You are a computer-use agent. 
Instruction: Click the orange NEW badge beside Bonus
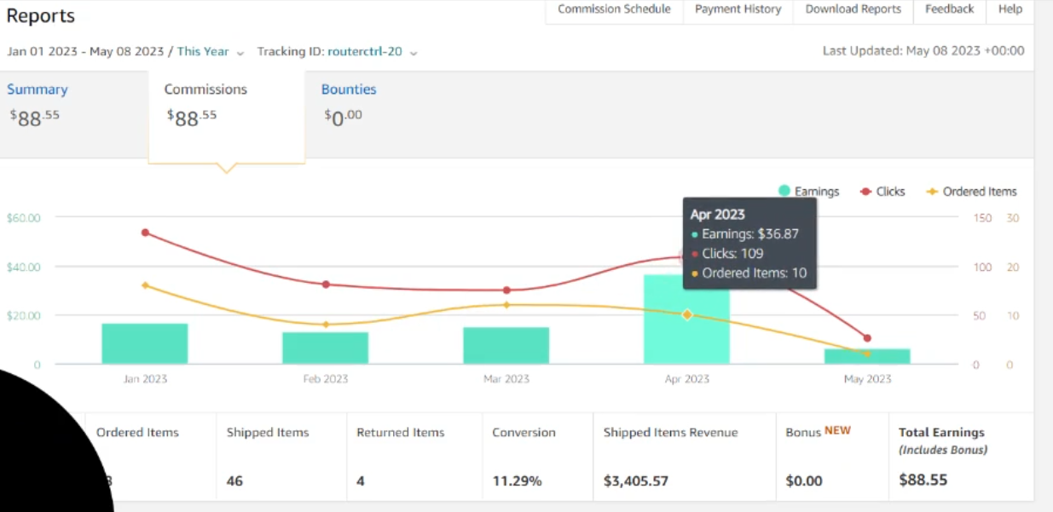(x=837, y=430)
